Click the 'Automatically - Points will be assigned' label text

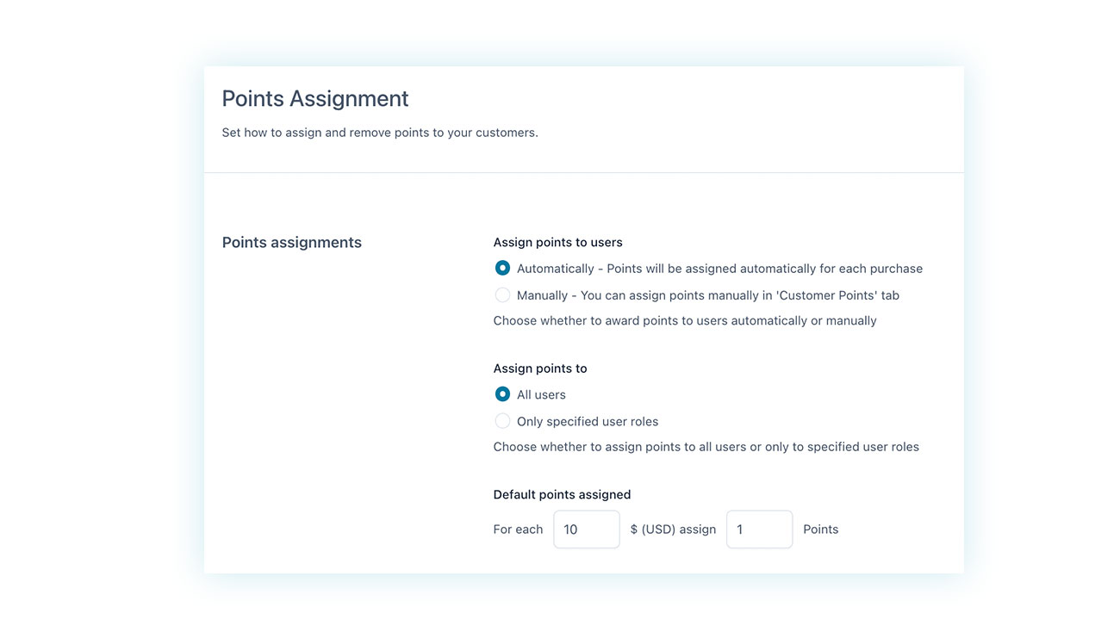coord(719,269)
